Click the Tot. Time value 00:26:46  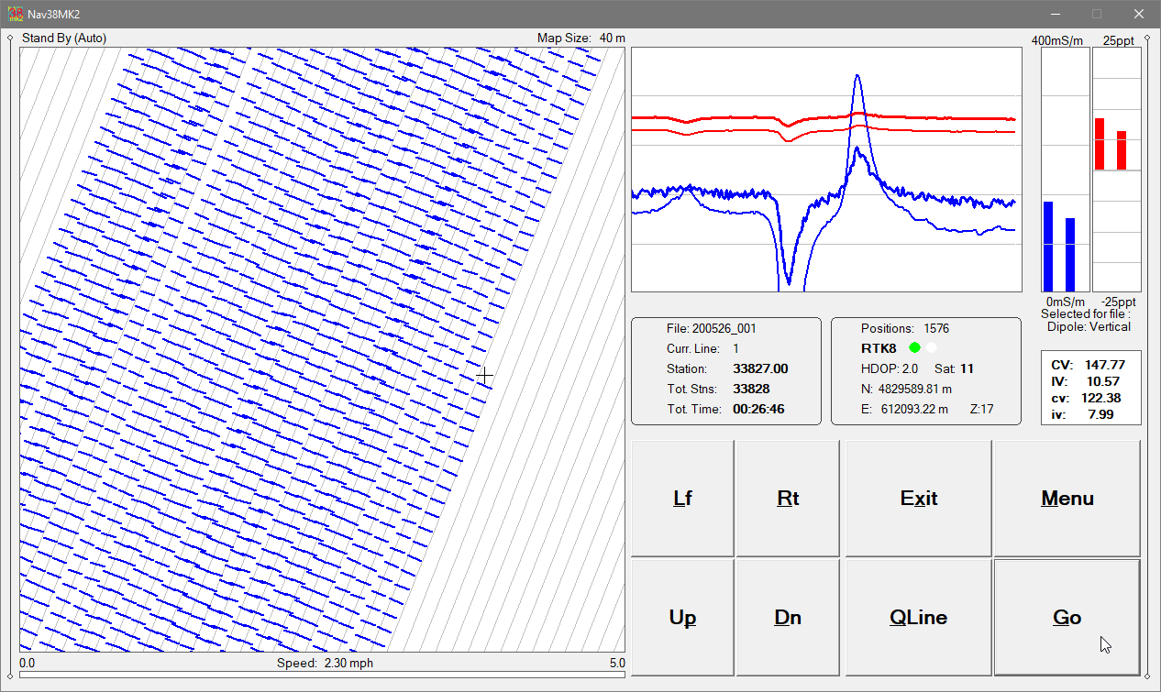758,410
